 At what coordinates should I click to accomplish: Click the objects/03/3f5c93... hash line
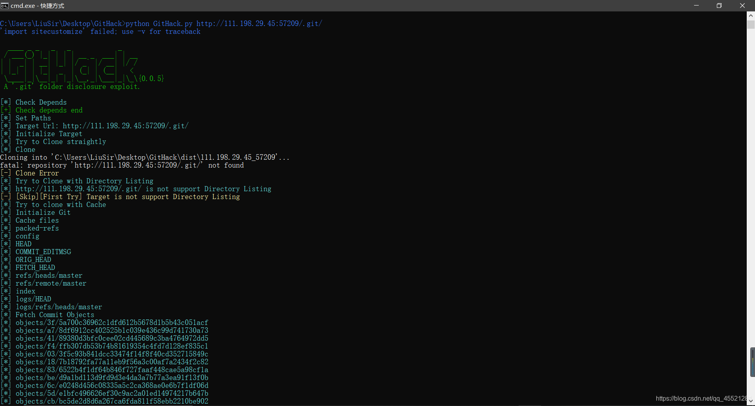[105, 354]
